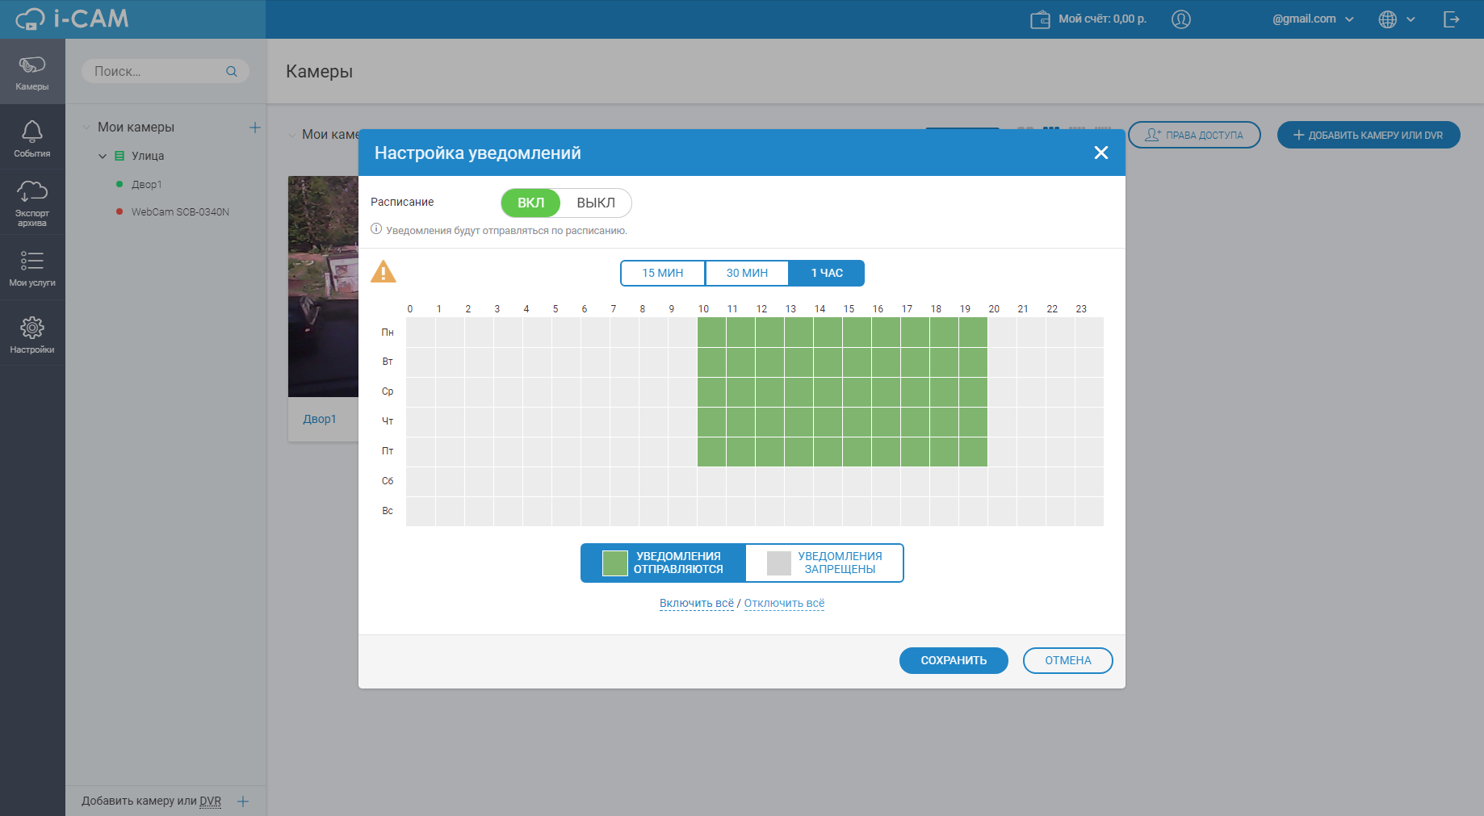The height and width of the screenshot is (816, 1484).
Task: Select the 1 ЧАС interval tab
Action: [x=827, y=273]
